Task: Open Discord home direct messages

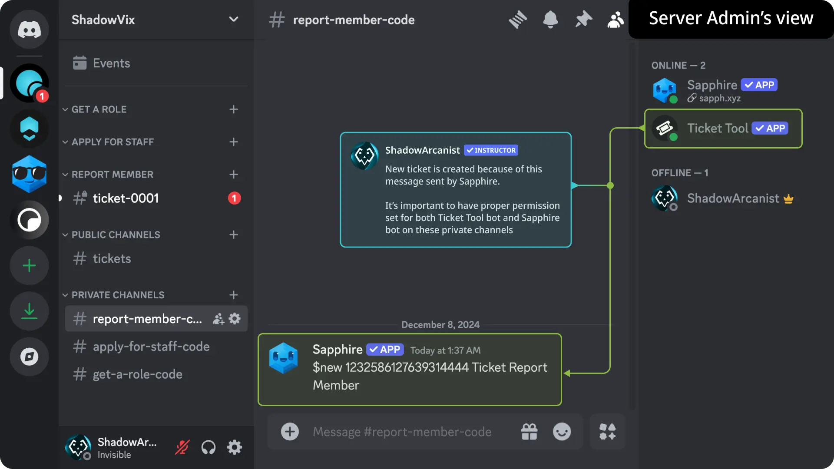Action: [29, 30]
